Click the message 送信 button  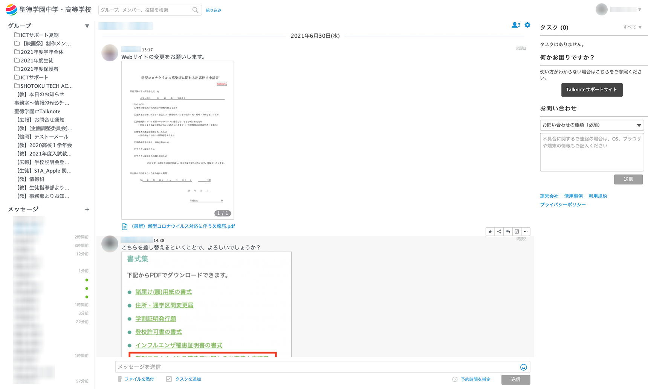tap(516, 380)
